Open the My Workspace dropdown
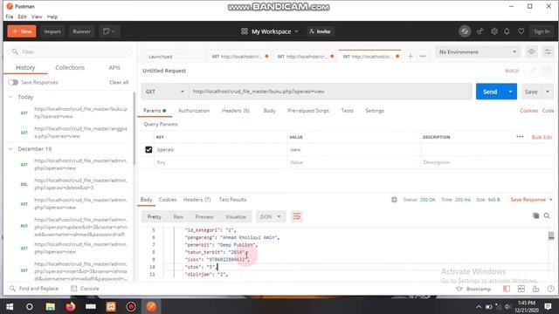 pos(270,31)
